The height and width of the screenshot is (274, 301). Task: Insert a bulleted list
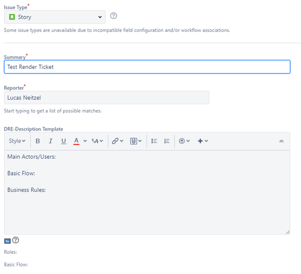[154, 141]
